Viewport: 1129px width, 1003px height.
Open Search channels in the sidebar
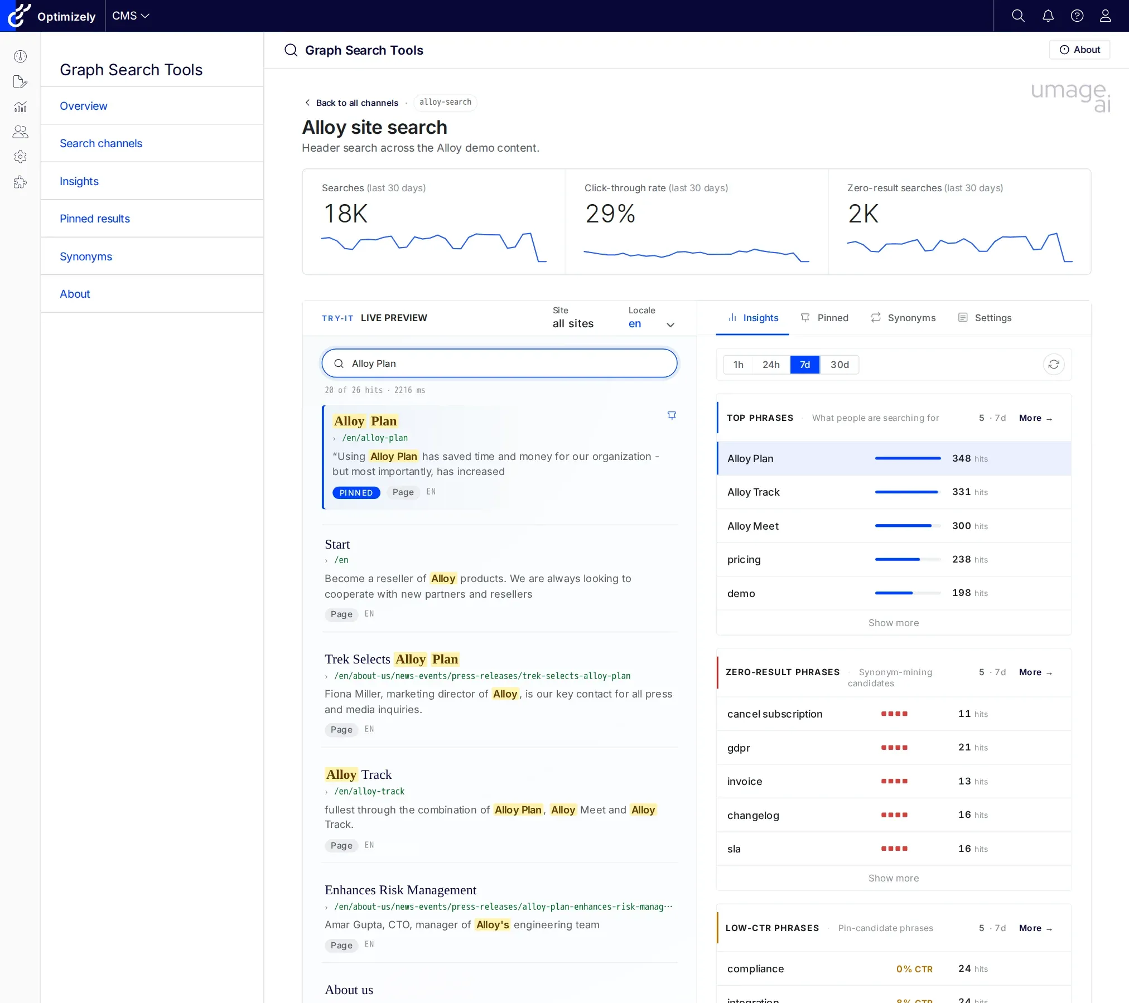click(x=152, y=143)
